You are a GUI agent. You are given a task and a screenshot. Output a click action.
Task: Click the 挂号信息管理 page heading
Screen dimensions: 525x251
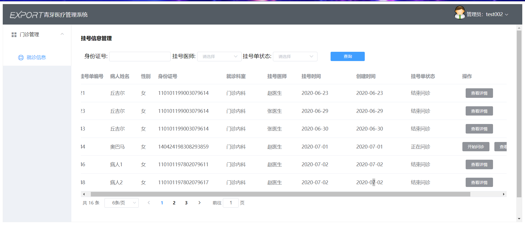point(96,38)
